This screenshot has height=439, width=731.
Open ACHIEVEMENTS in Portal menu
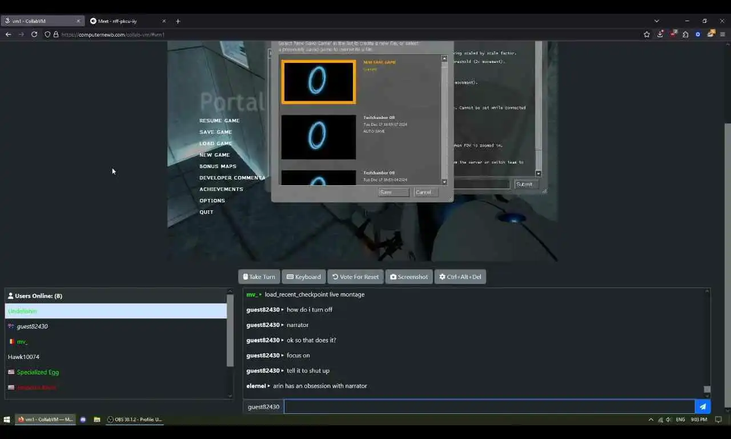(x=221, y=189)
